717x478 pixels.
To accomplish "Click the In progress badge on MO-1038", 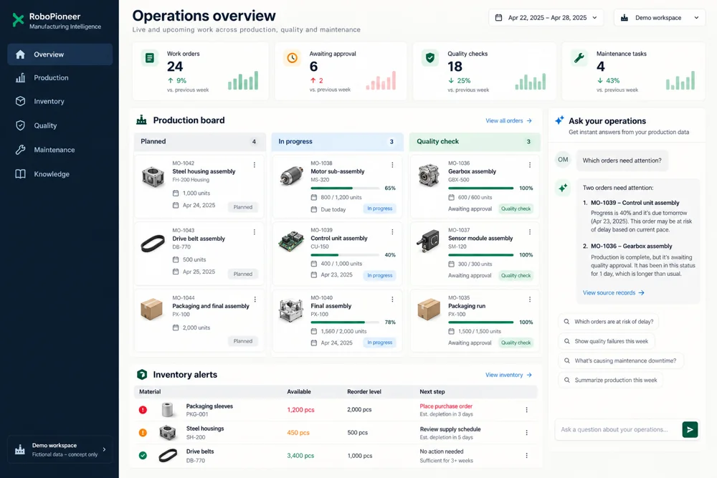I will pos(379,209).
